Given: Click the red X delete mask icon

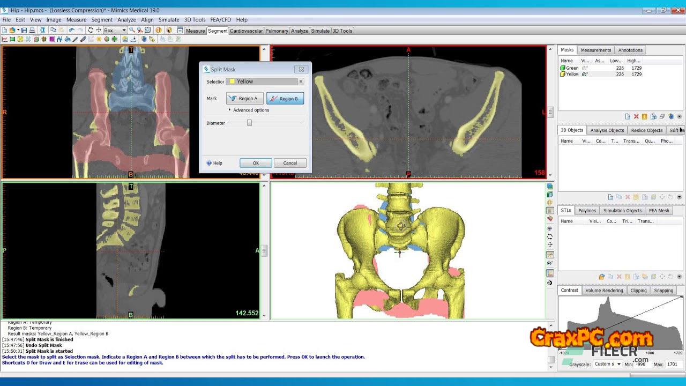Looking at the screenshot, I should click(x=636, y=116).
